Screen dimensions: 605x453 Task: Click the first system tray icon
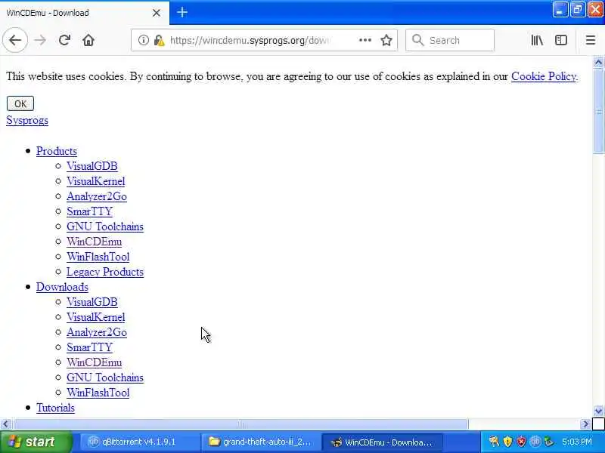494,442
